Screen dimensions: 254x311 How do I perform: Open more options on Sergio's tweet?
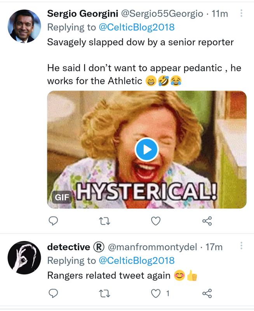[x=241, y=14]
